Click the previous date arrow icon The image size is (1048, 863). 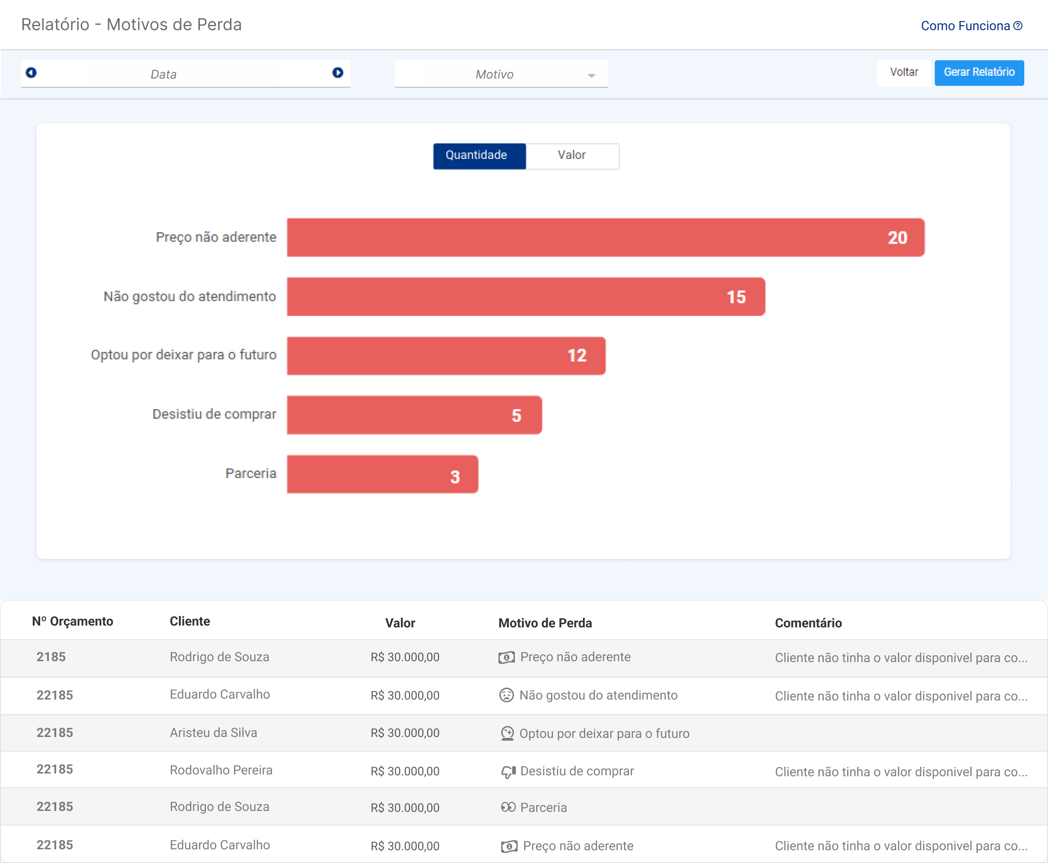coord(31,73)
